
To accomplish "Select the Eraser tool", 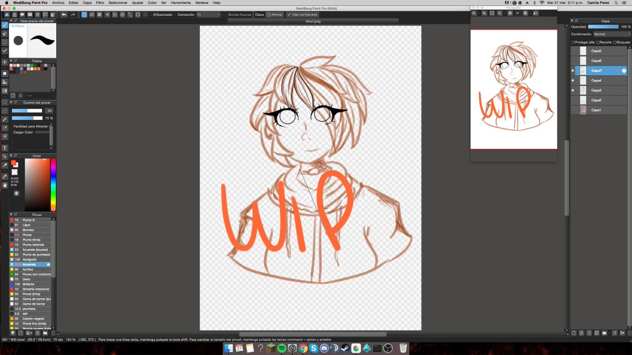I will [4, 32].
